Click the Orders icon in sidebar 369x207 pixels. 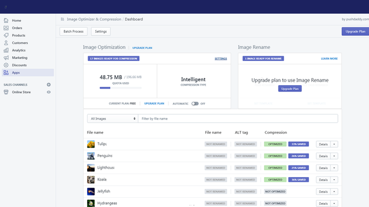tap(6, 28)
